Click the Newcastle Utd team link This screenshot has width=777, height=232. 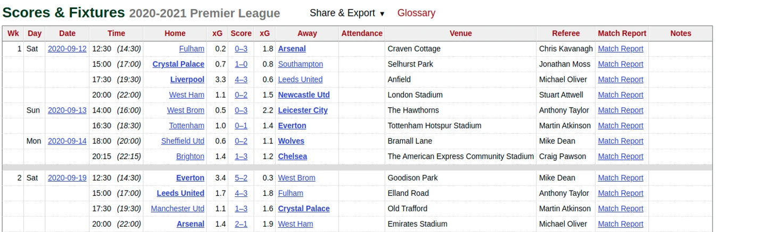pos(304,95)
